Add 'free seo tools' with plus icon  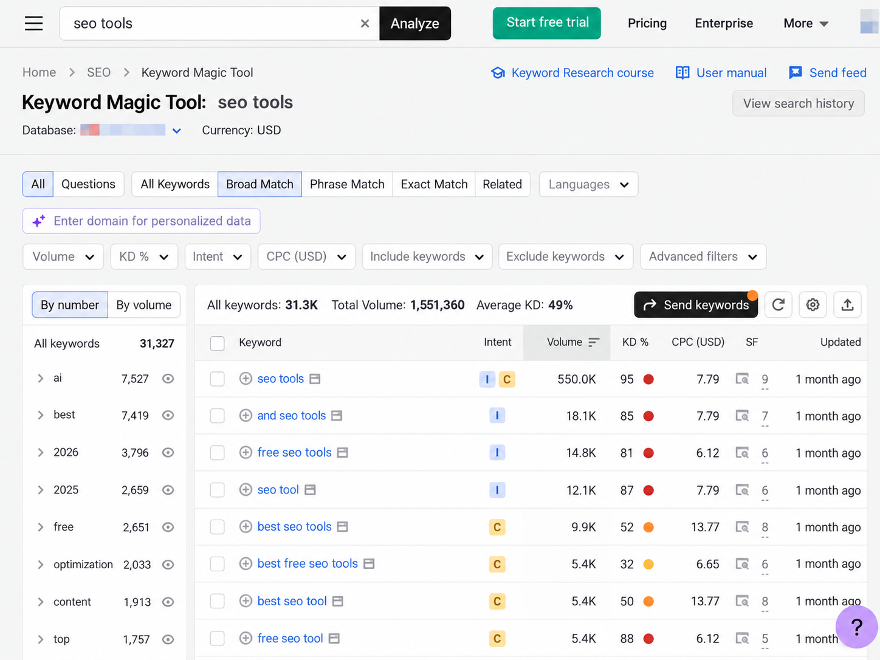[x=246, y=452]
